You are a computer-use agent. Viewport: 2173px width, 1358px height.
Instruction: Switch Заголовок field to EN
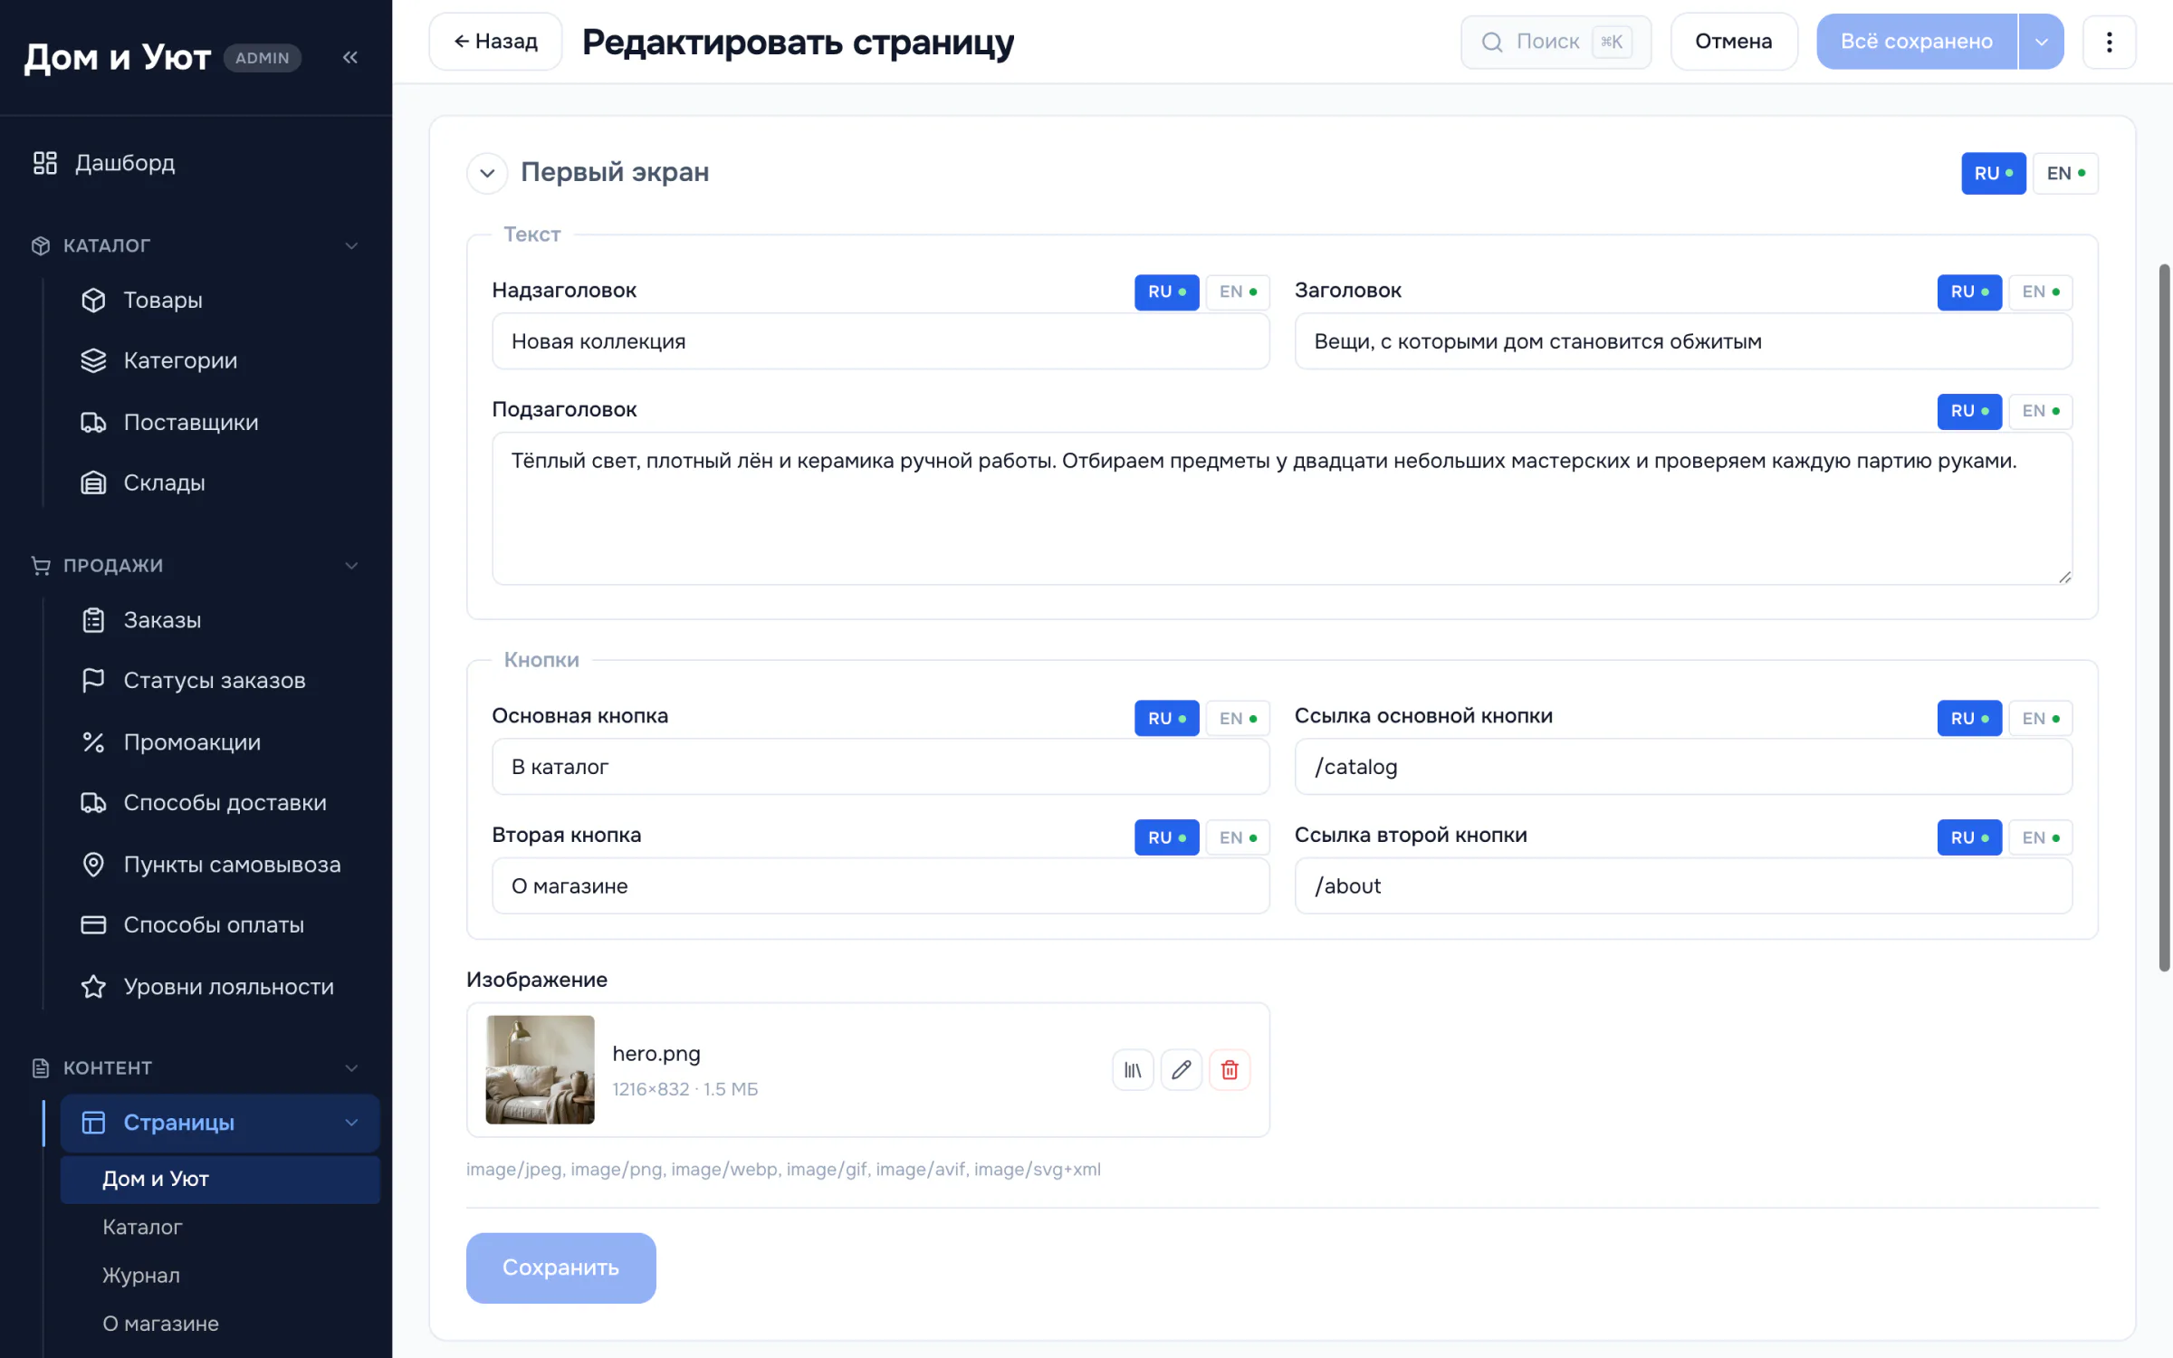pos(2041,292)
